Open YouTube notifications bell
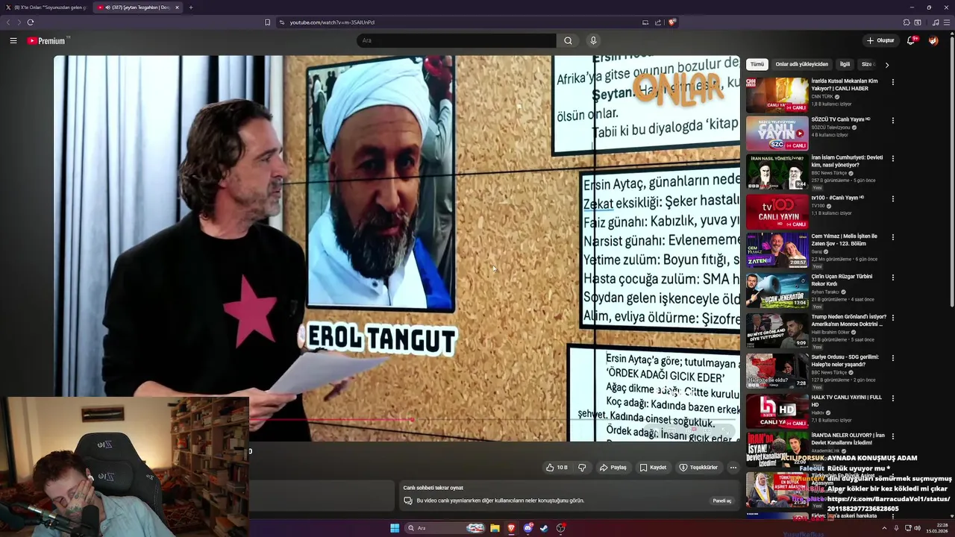The height and width of the screenshot is (537, 955). tap(911, 40)
